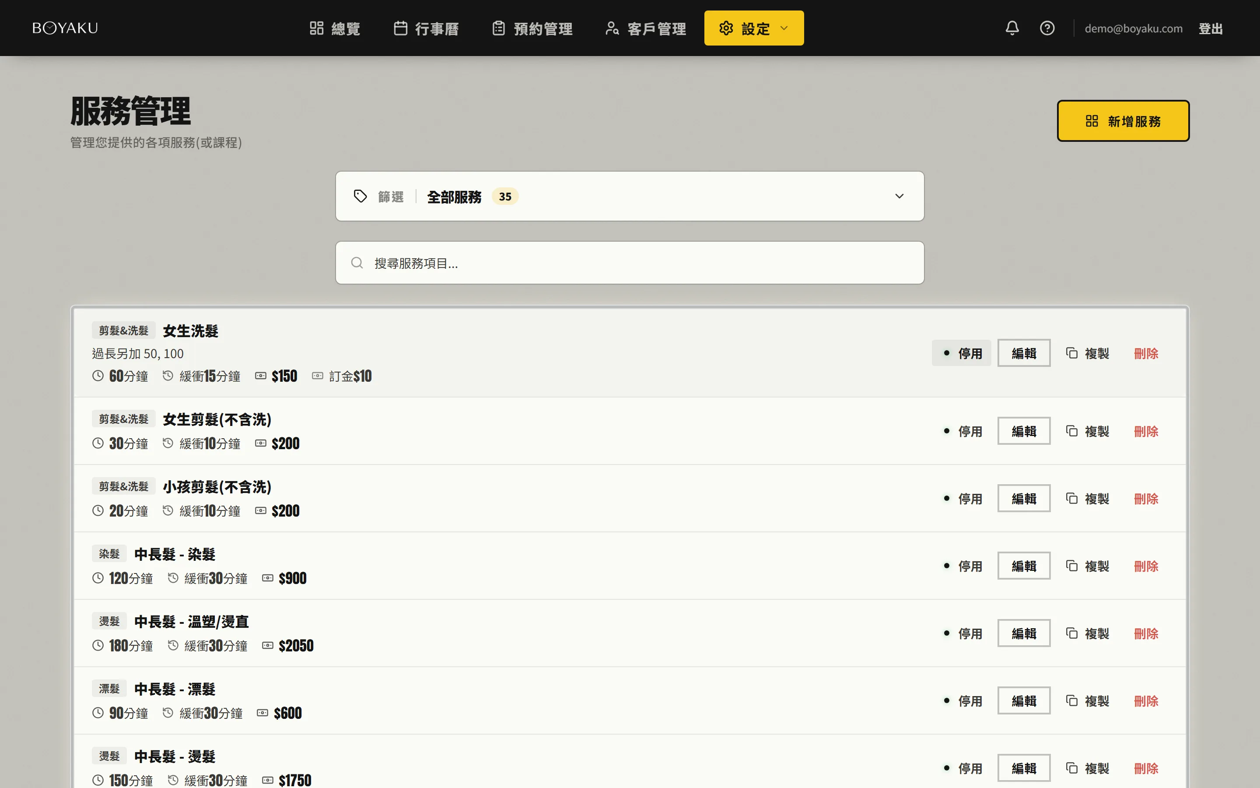Toggle 停用 for 女生洗髮

[962, 353]
